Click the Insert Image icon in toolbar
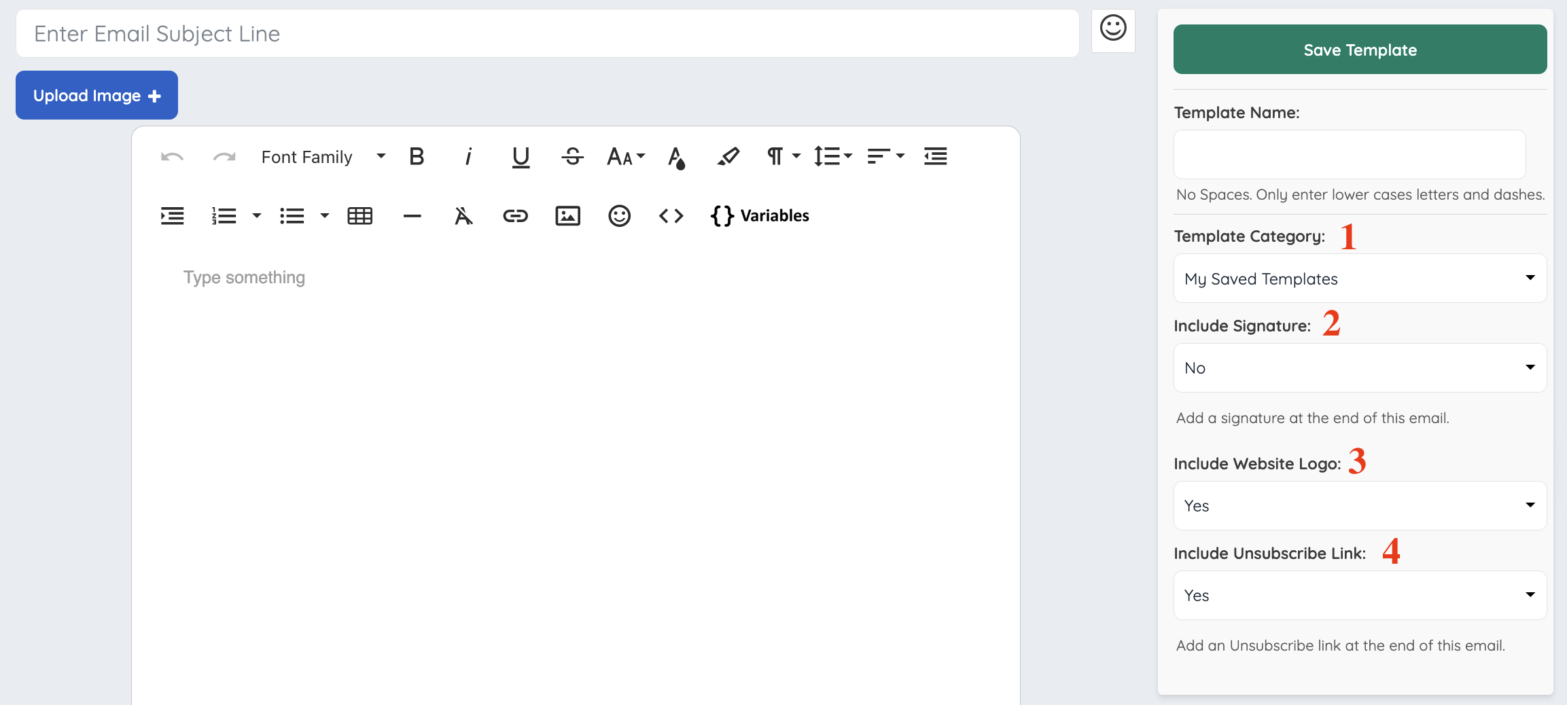 pyautogui.click(x=568, y=216)
